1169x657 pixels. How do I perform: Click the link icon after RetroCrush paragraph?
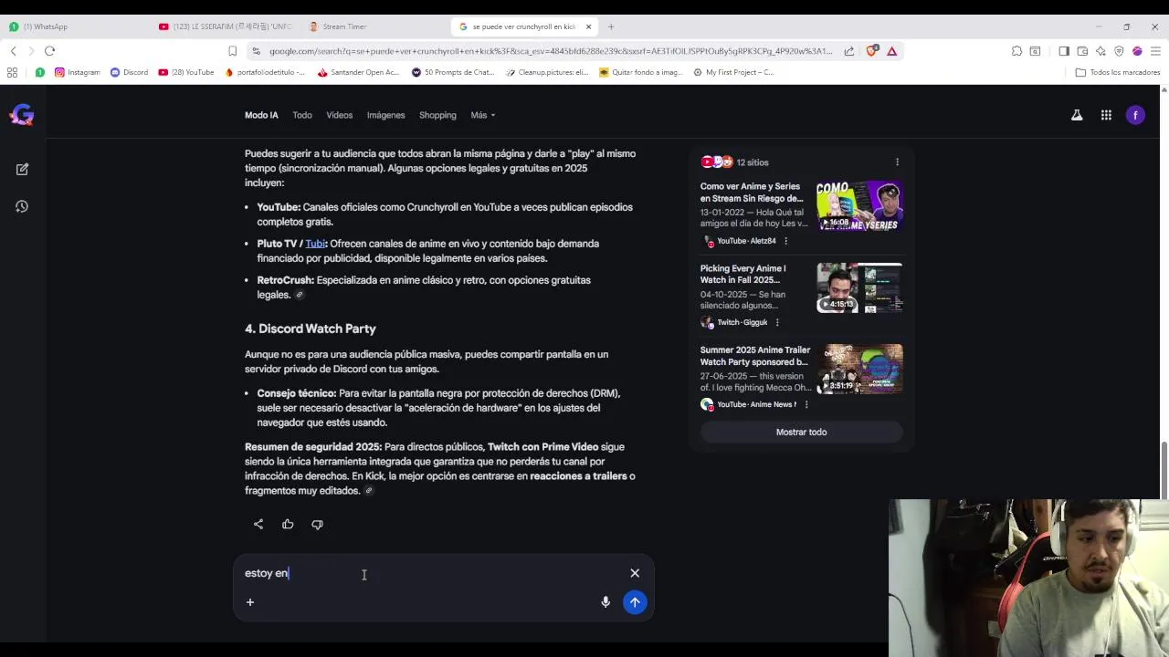pos(299,295)
